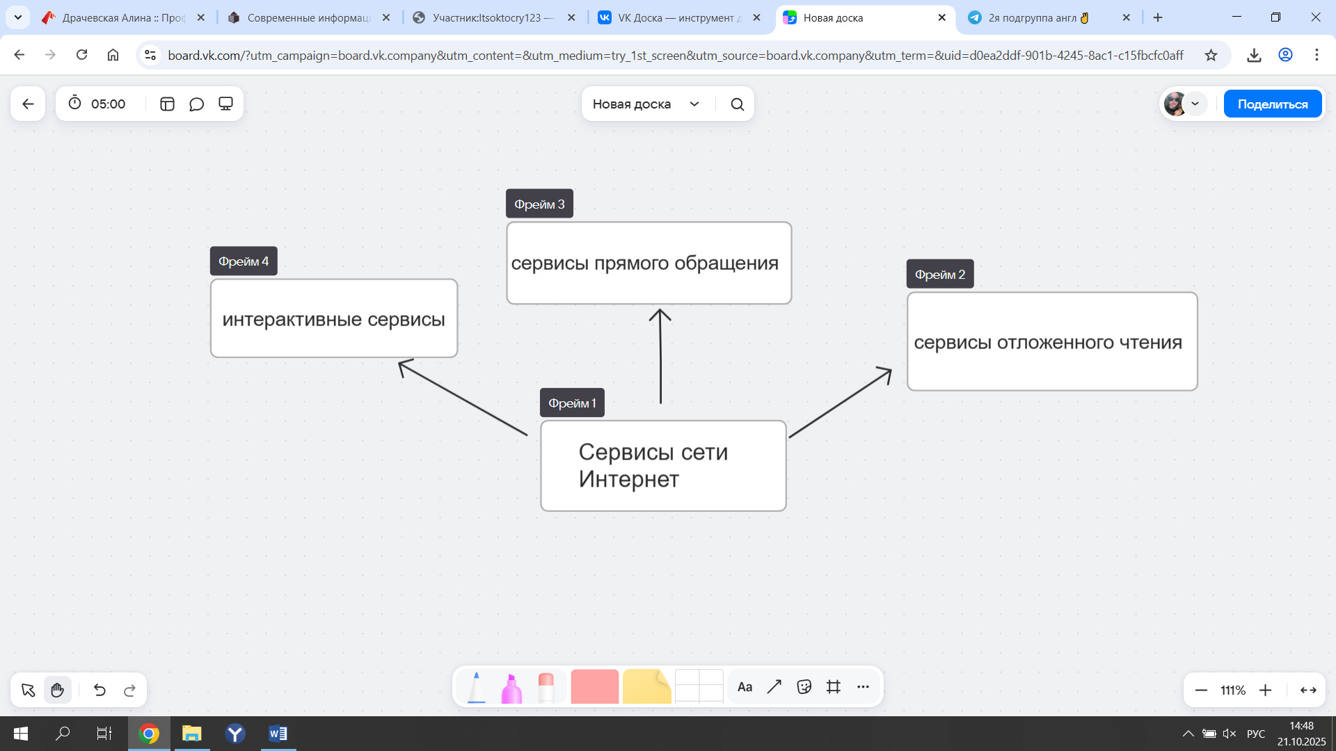Open the stickers tool

point(804,687)
